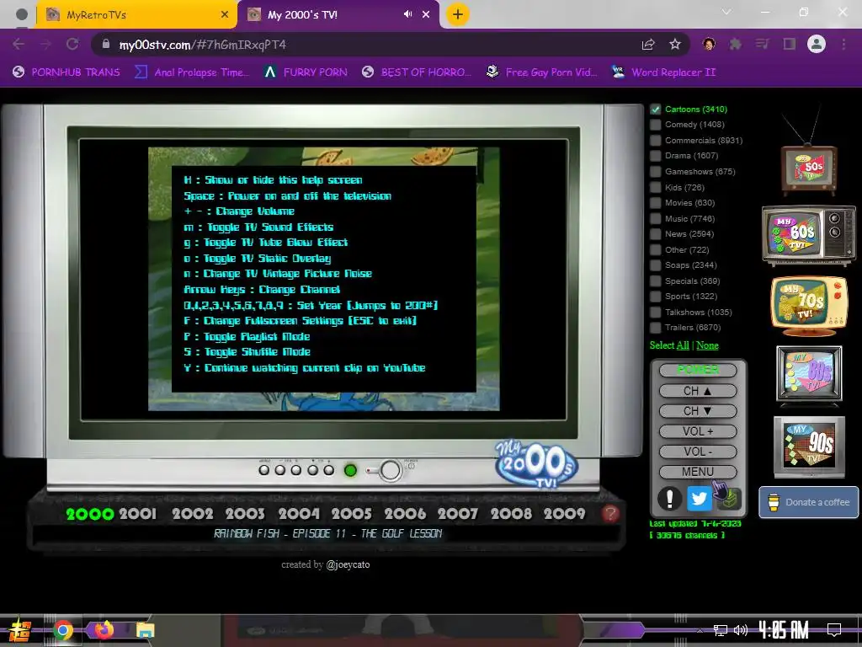The height and width of the screenshot is (647, 862).
Task: Open the @joeycato creator link
Action: (348, 565)
